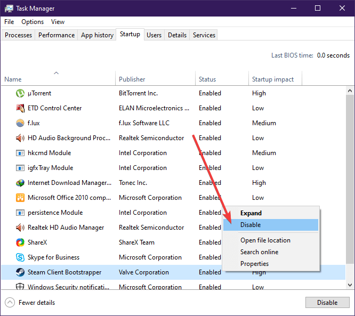Viewport: 355px width, 316px height.
Task: Click the Realtek HD Audio Manager speaker icon
Action: (x=20, y=228)
